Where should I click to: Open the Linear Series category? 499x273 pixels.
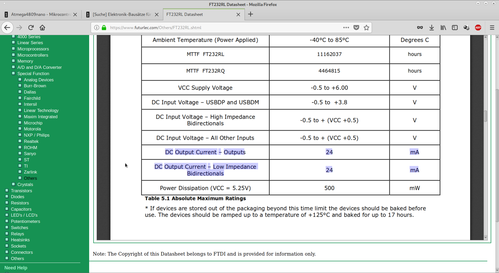[x=30, y=43]
